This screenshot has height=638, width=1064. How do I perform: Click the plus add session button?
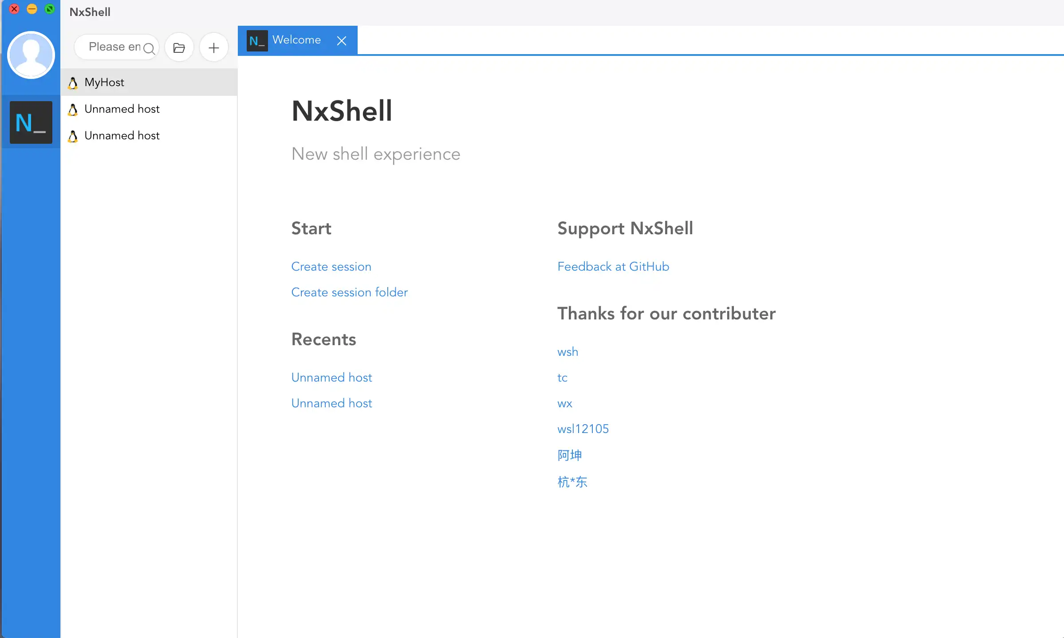coord(214,47)
